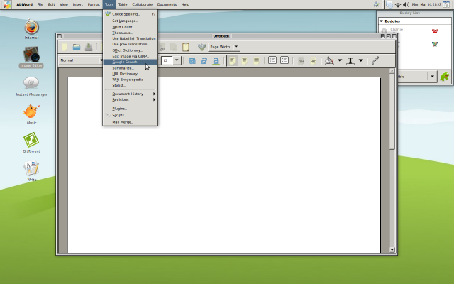Viewport: 454px width, 284px height.
Task: Open the highlight color dropdown arrow
Action: (x=340, y=60)
